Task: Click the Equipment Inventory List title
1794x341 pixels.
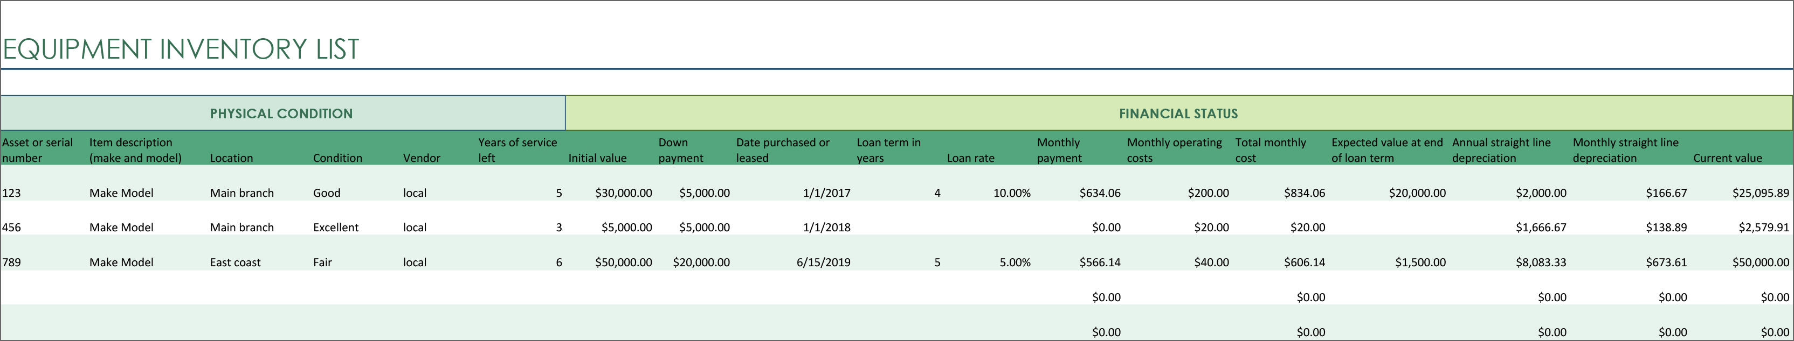Action: coord(181,48)
